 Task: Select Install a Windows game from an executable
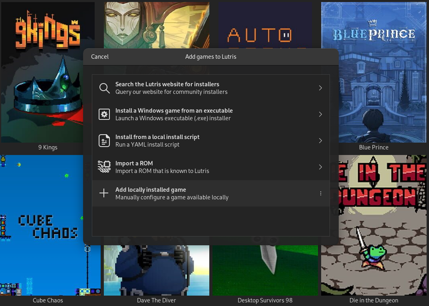(211, 114)
